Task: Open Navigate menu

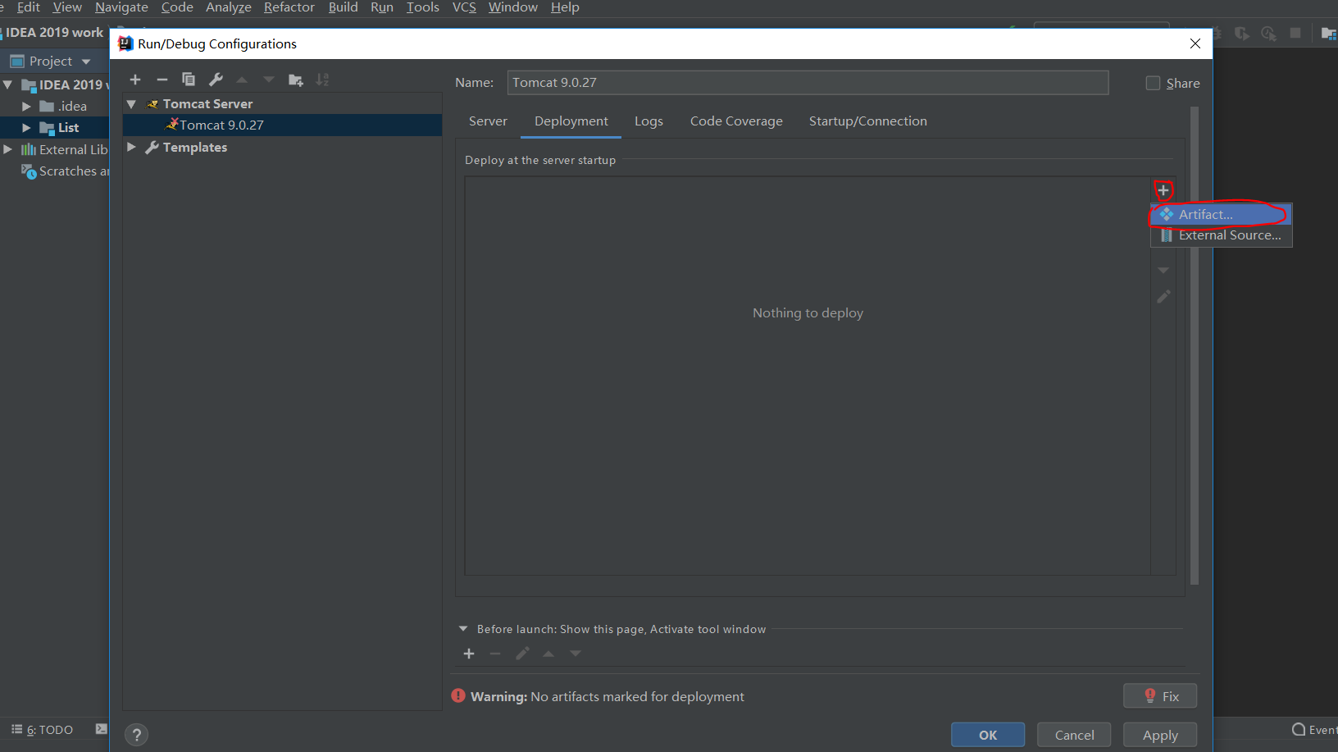Action: click(121, 7)
